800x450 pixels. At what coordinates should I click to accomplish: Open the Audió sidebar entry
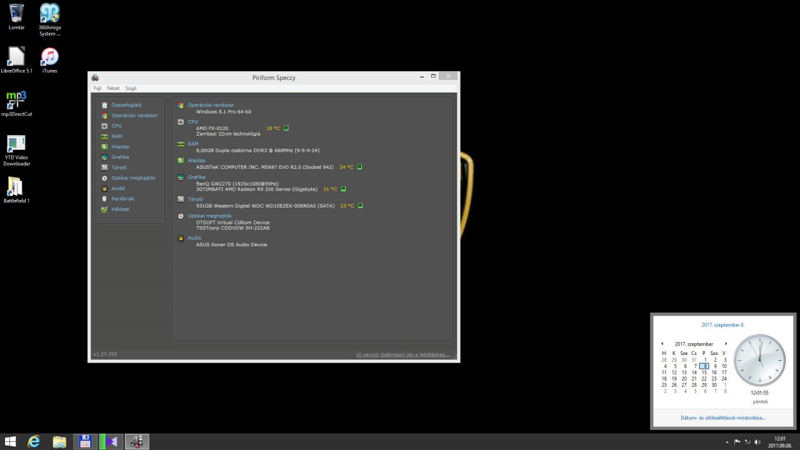click(118, 188)
